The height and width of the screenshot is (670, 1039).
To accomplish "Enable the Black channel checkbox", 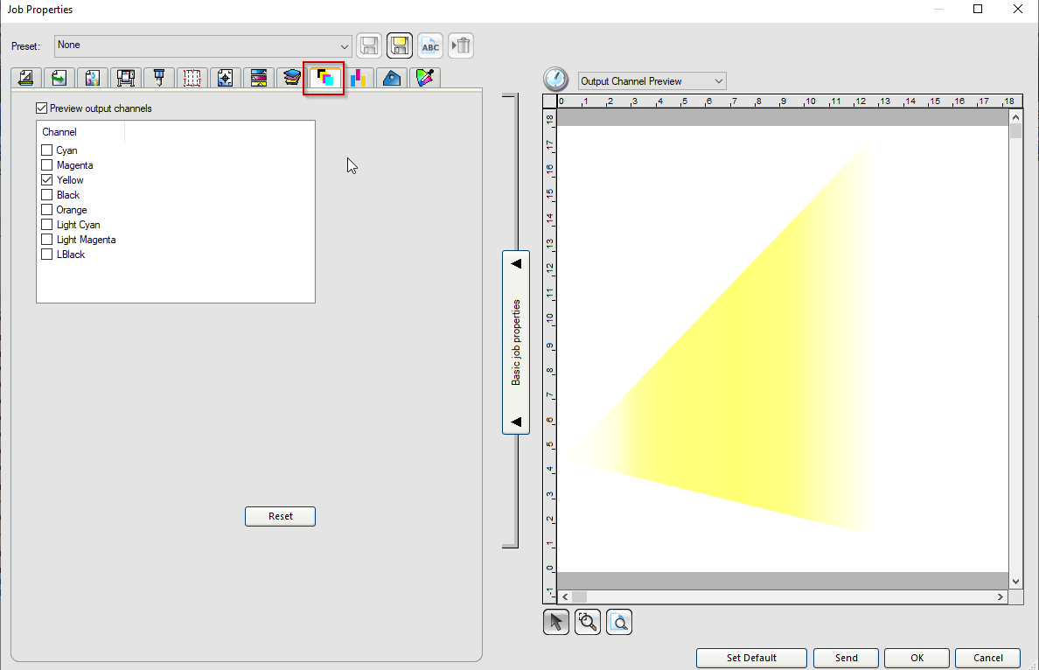I will 47,195.
